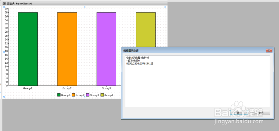Click 取消 button in chart data dialog
This screenshot has height=131, width=279.
point(261,113)
